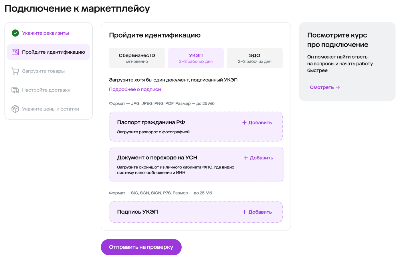Open the Укажите реквизиты step
This screenshot has width=400, height=261.
[45, 33]
